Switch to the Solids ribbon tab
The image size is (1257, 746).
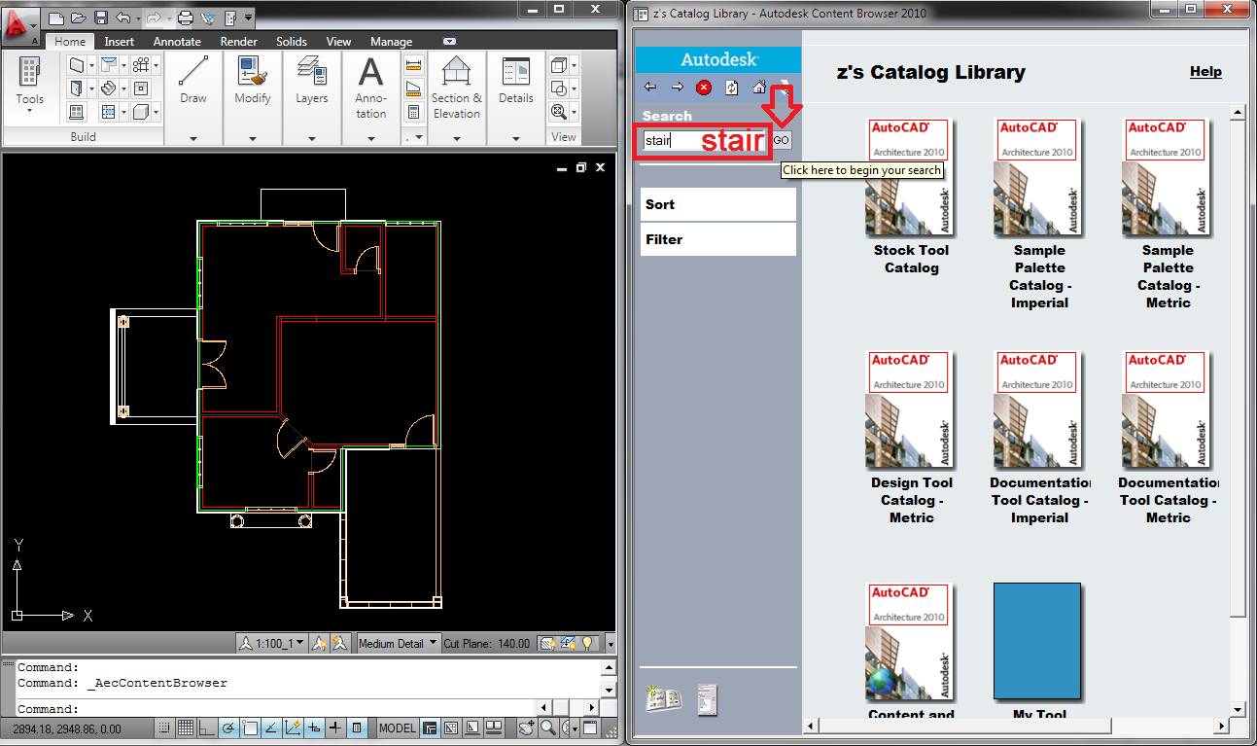coord(292,42)
